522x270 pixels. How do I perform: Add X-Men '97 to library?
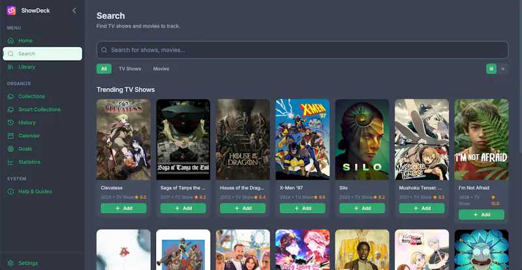click(x=302, y=209)
